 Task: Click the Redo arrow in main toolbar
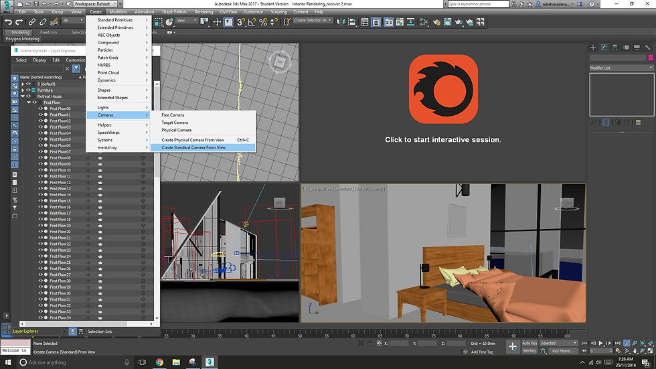19,21
